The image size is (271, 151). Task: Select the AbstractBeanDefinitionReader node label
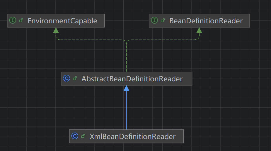132,79
